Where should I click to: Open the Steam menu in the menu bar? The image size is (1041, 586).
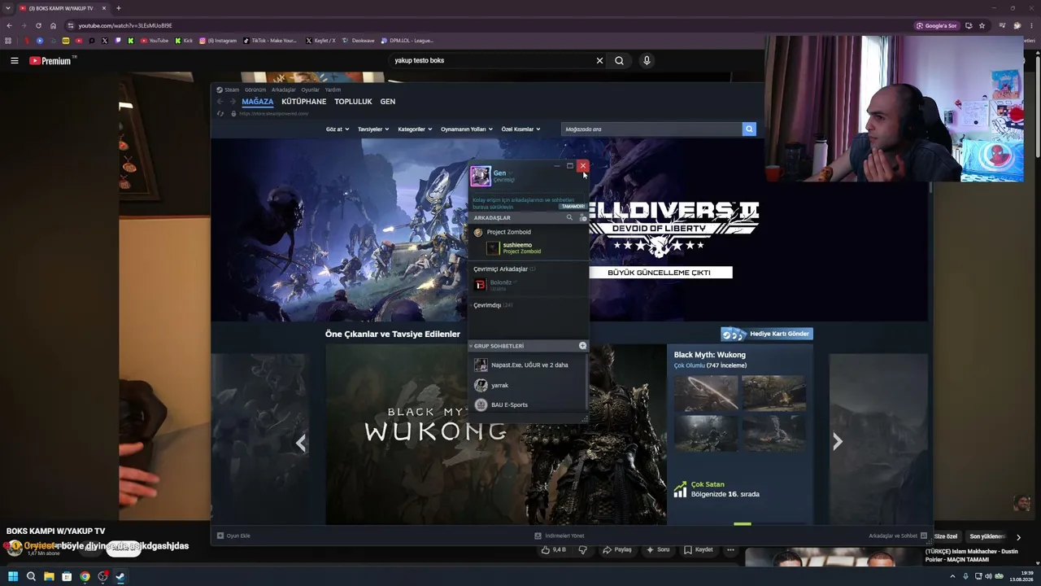[x=228, y=90]
